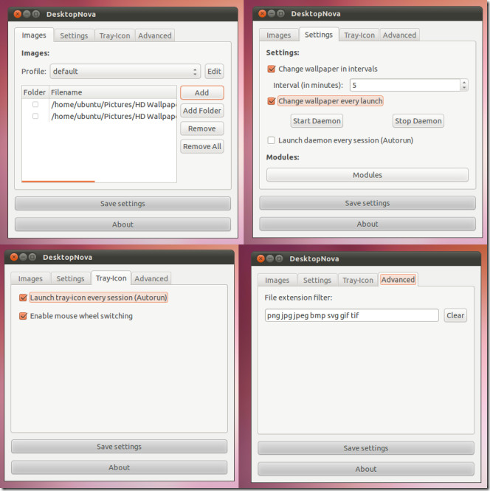Save settings in the Tray-Icon window
The width and height of the screenshot is (490, 491).
point(120,447)
